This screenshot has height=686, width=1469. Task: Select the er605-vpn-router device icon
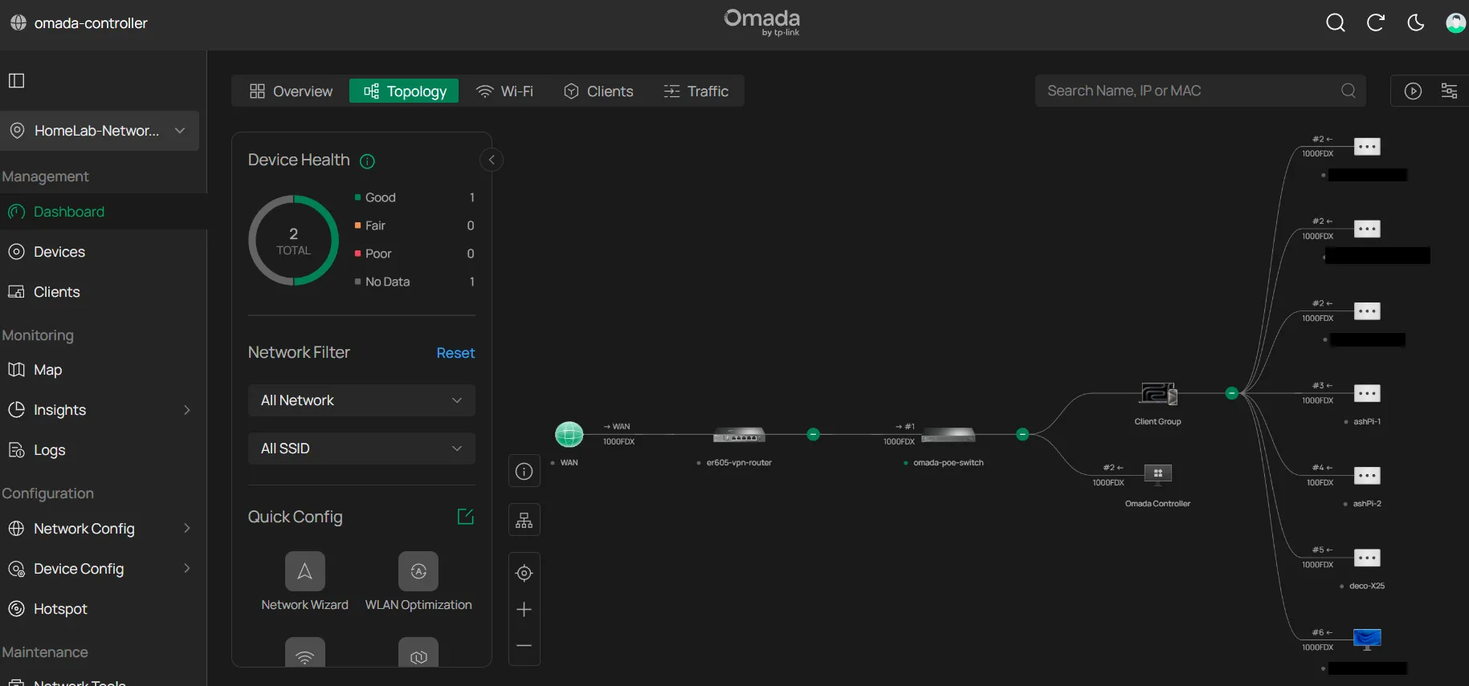pos(740,435)
